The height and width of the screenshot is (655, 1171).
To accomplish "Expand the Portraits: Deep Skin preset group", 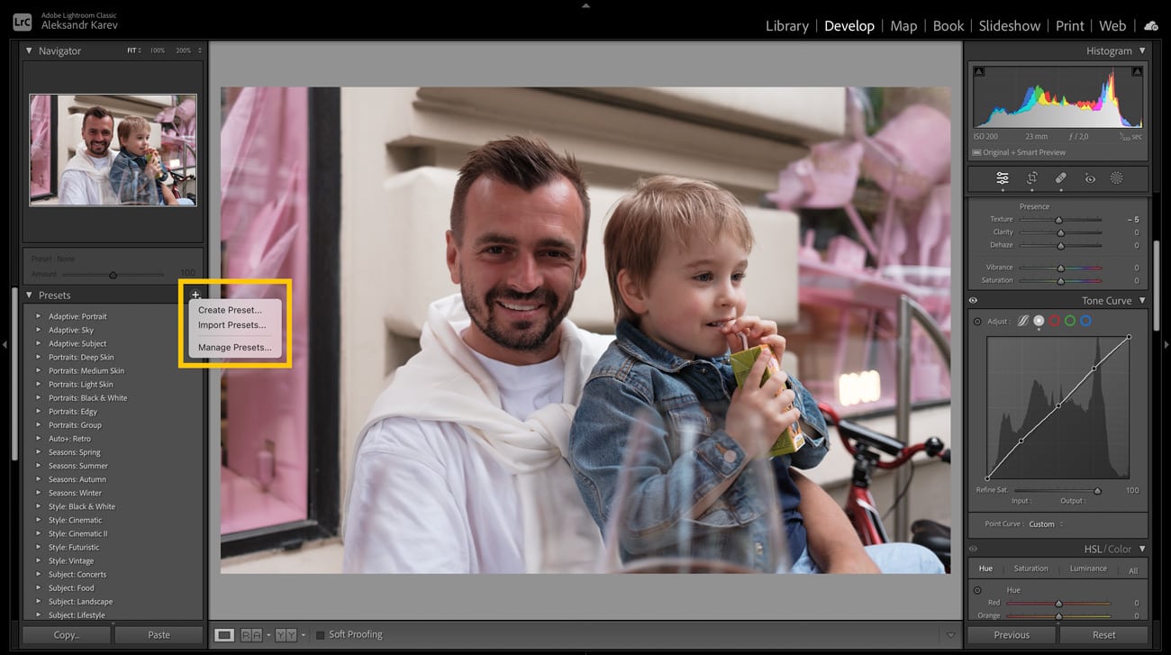I will tap(38, 358).
